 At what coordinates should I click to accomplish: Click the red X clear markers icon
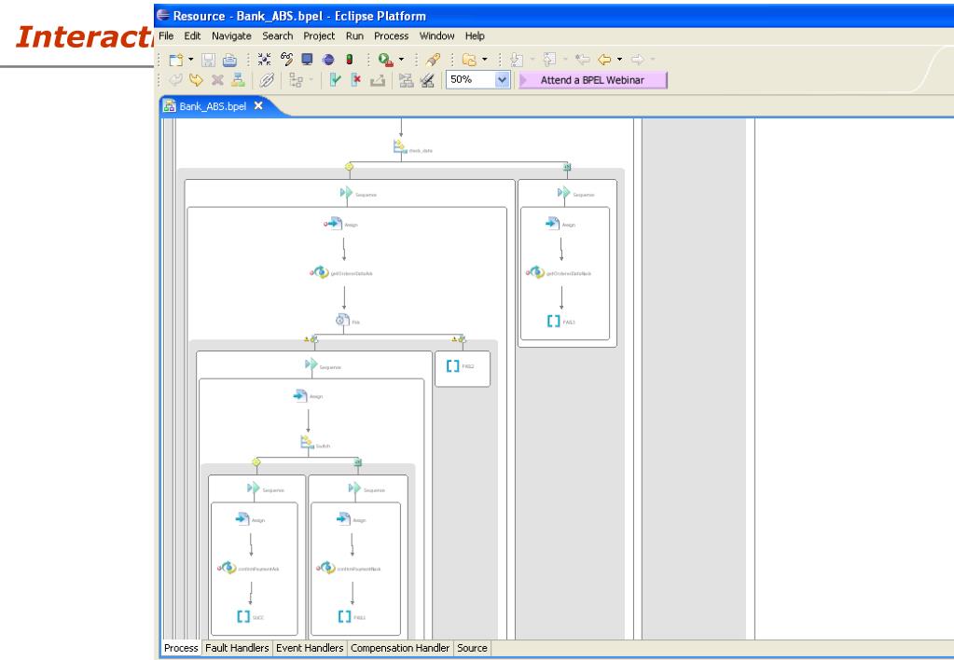click(x=356, y=79)
